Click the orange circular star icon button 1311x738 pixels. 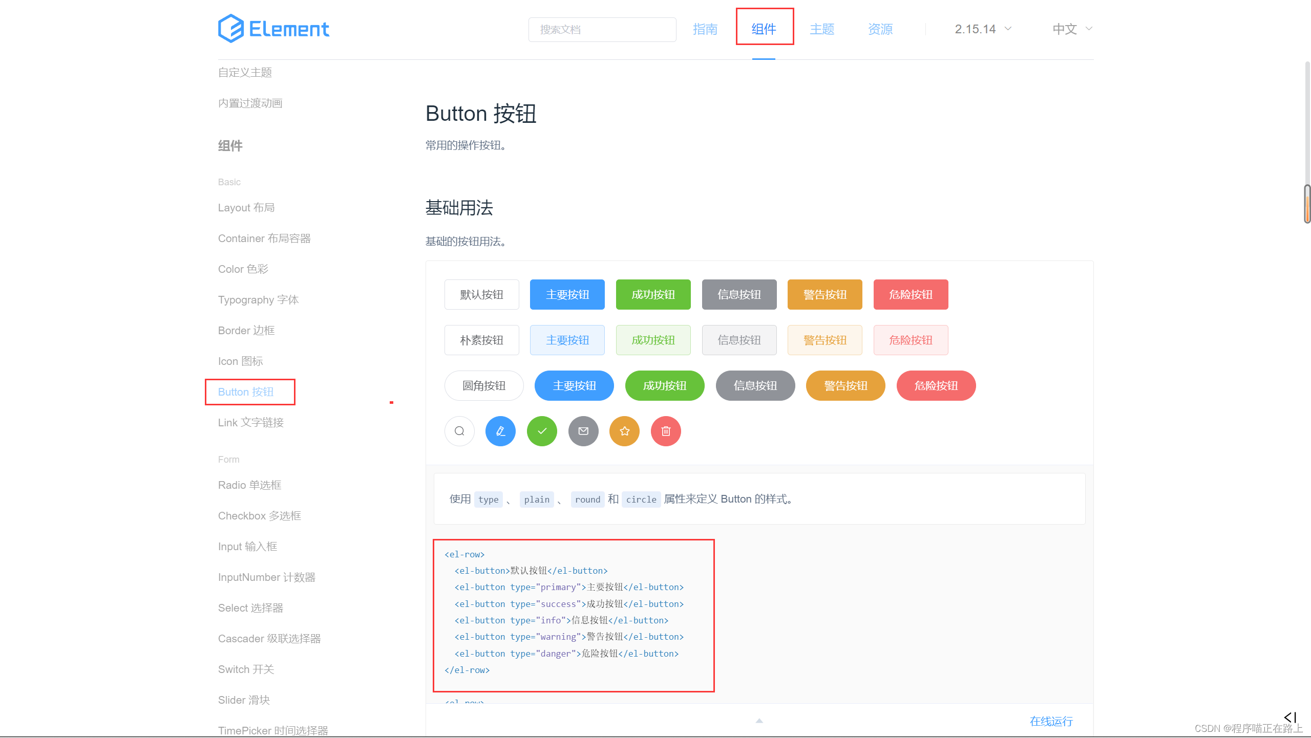tap(624, 431)
